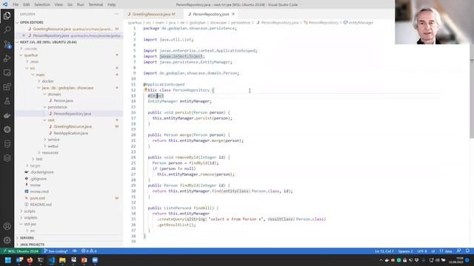The width and height of the screenshot is (474, 266).
Task: Open the Edit menu
Action: tap(27, 4)
